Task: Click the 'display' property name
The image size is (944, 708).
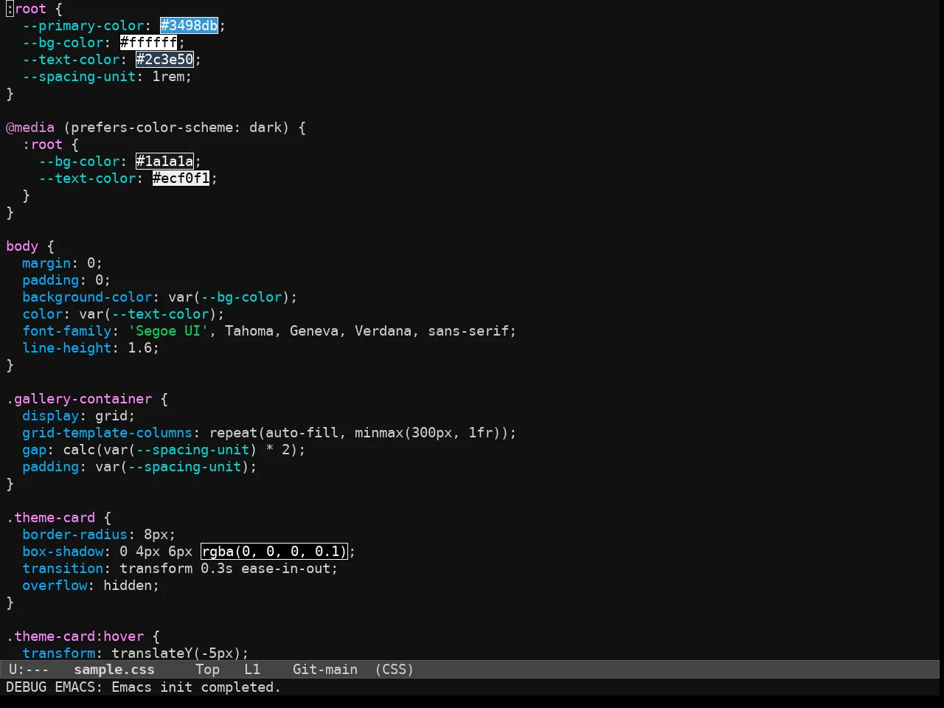Action: (50, 416)
